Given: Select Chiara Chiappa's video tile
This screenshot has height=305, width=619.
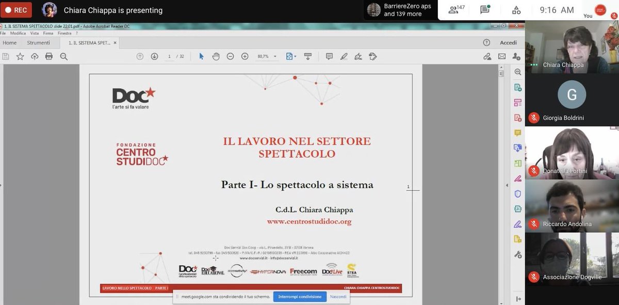Looking at the screenshot, I should click(572, 47).
